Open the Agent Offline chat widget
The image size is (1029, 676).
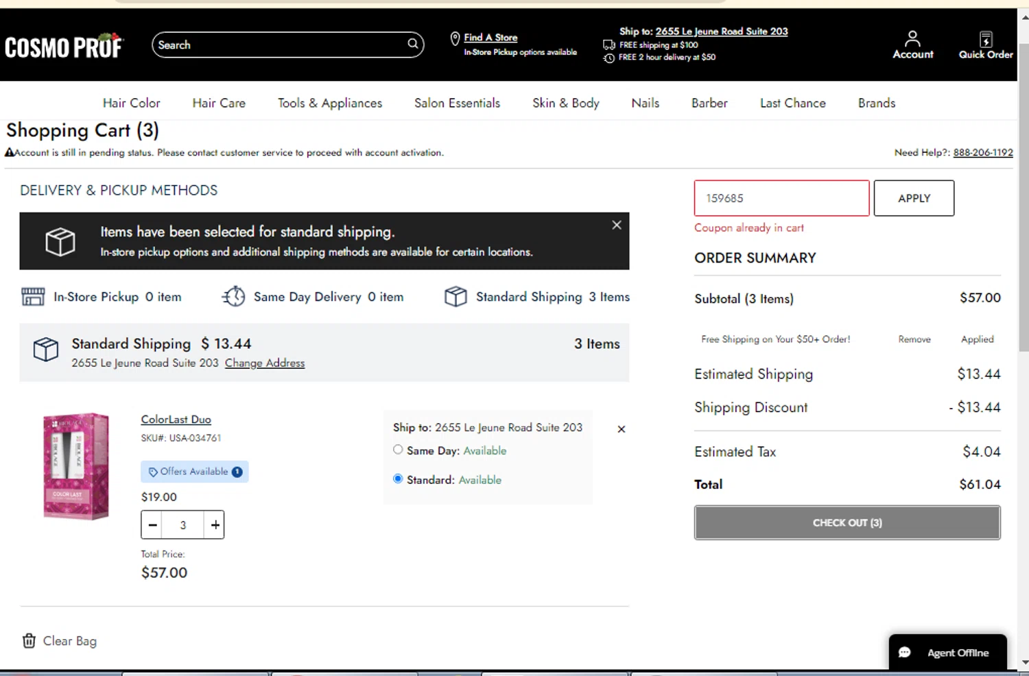(948, 652)
